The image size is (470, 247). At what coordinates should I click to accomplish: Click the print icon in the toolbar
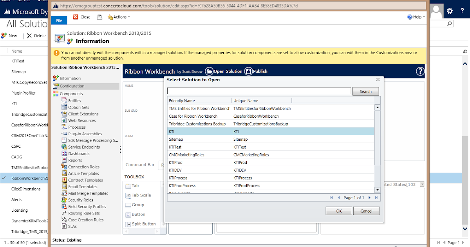pyautogui.click(x=100, y=17)
